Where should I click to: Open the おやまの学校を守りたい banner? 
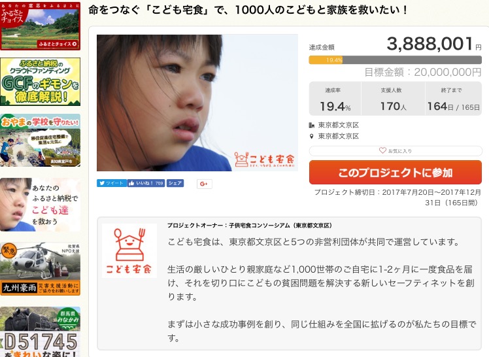(41, 141)
